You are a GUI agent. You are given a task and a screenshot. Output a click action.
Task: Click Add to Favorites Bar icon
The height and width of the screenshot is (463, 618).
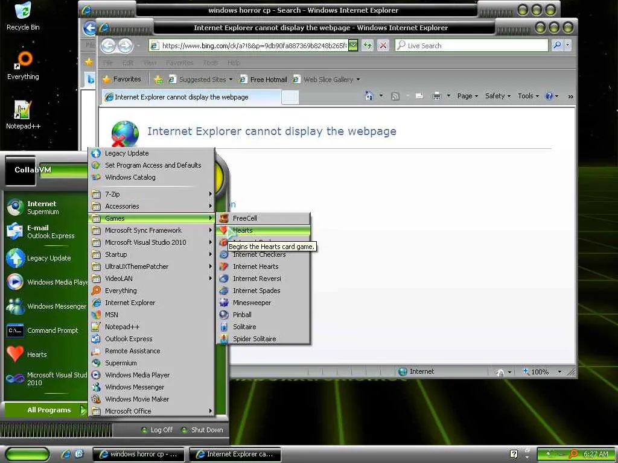coord(159,80)
